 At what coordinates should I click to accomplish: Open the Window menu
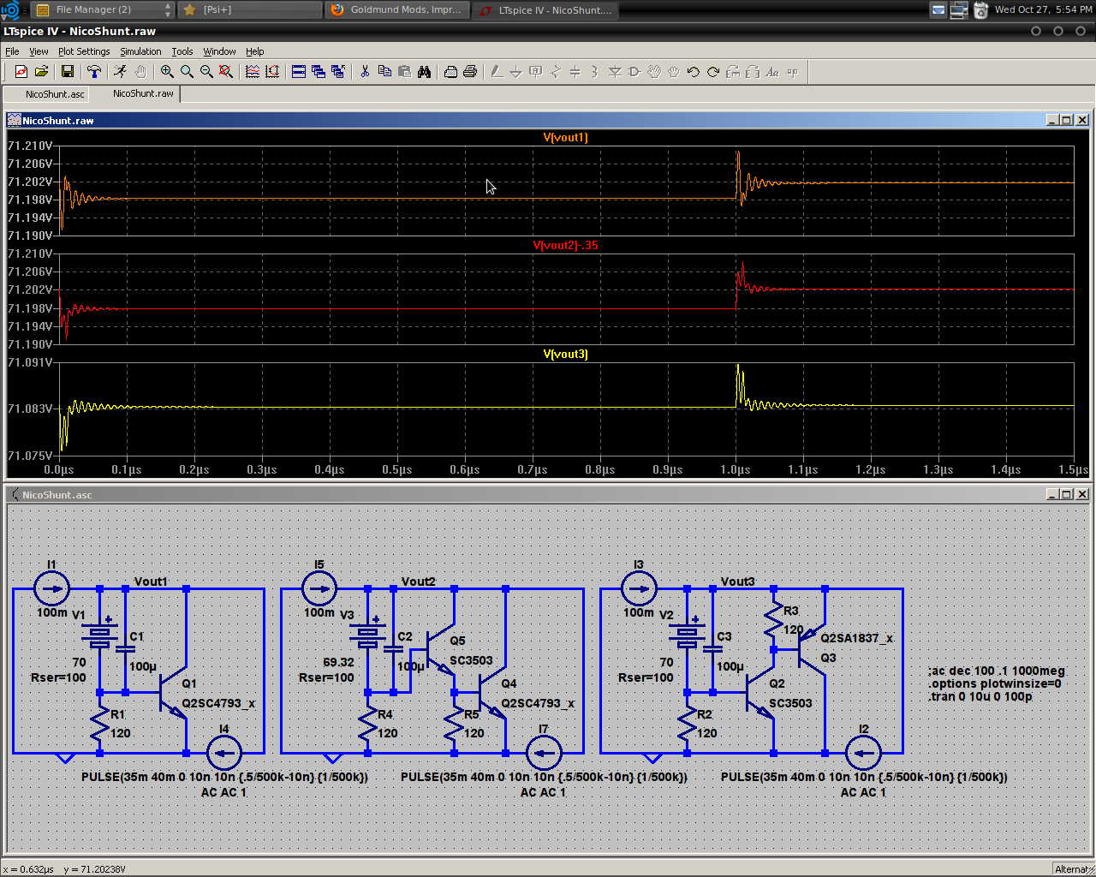(219, 51)
